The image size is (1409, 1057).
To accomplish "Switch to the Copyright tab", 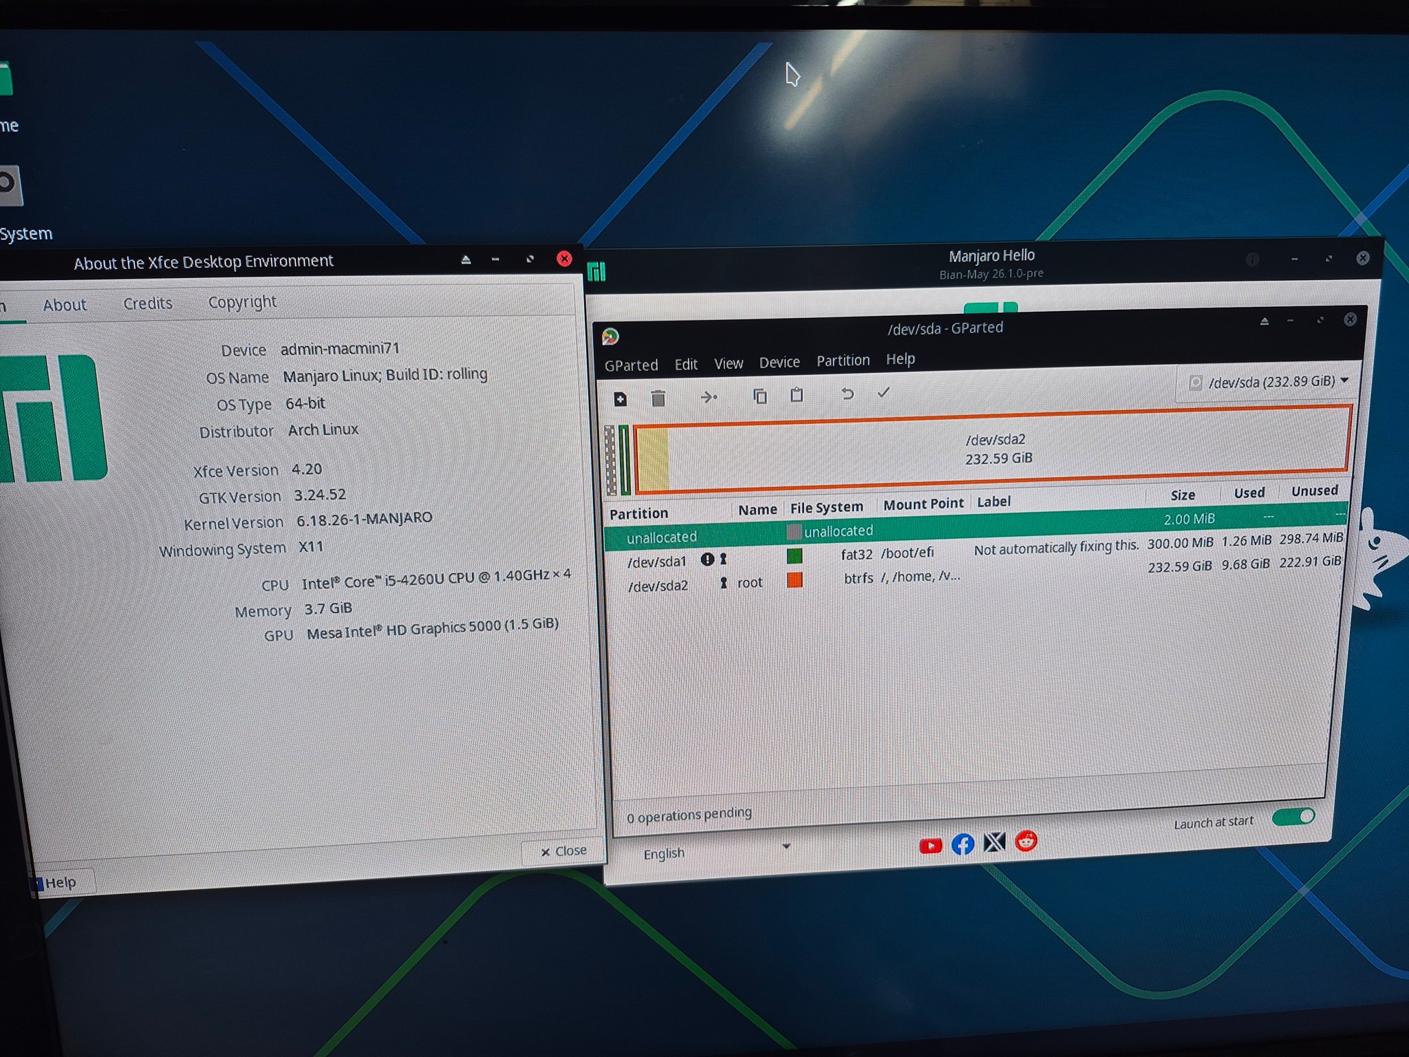I will pos(242,302).
